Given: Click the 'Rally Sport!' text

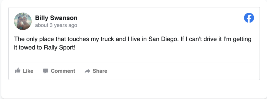Looking at the screenshot, I should click(x=59, y=48).
